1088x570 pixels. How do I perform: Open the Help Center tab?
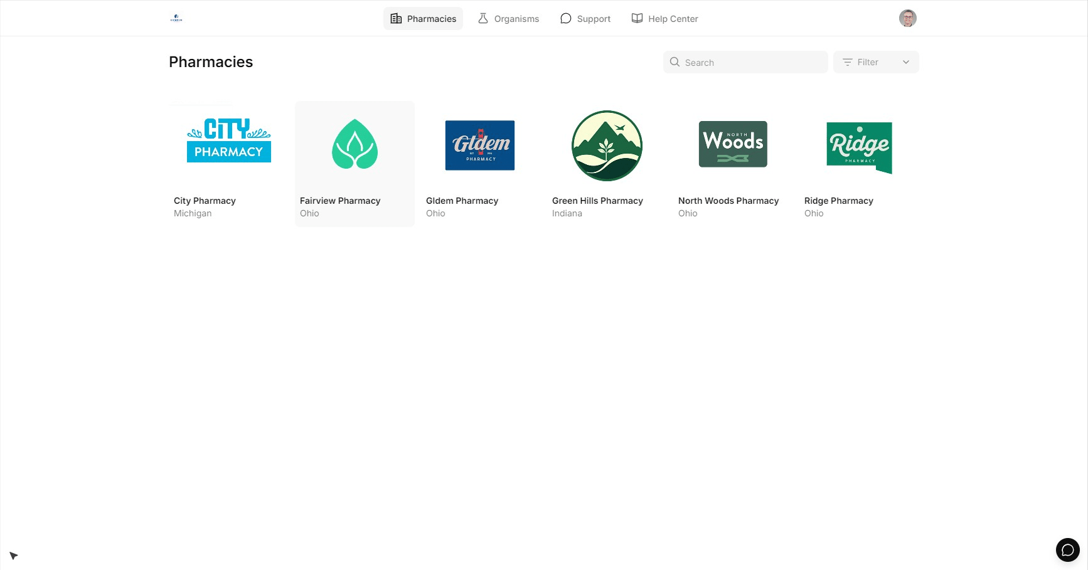point(664,19)
